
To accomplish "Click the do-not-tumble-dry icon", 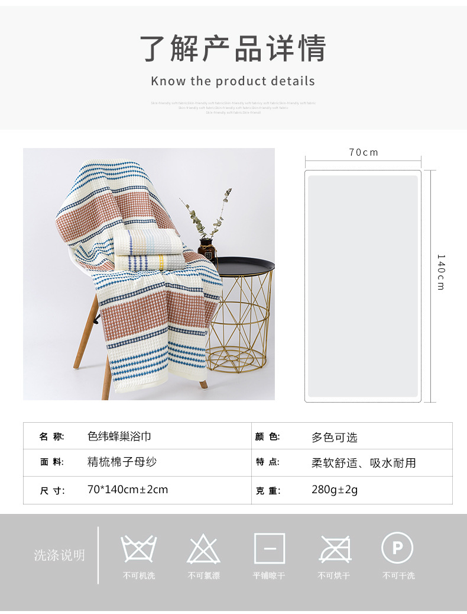I will (335, 549).
